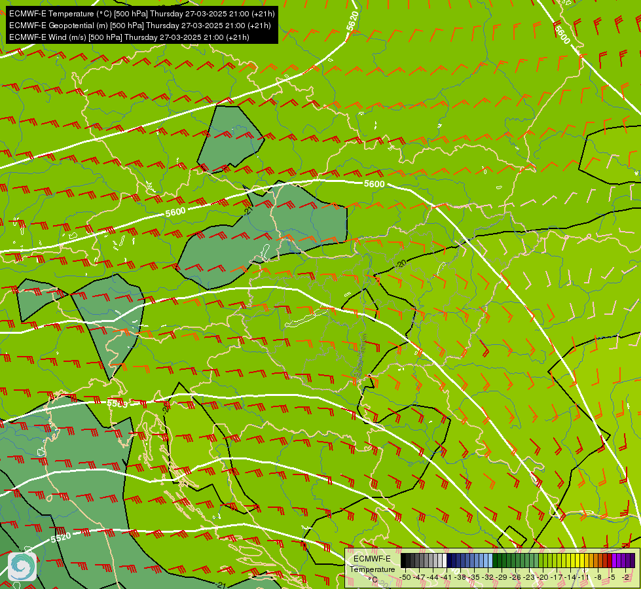
Task: Click the -32 value on temperature legend
Action: click(488, 577)
